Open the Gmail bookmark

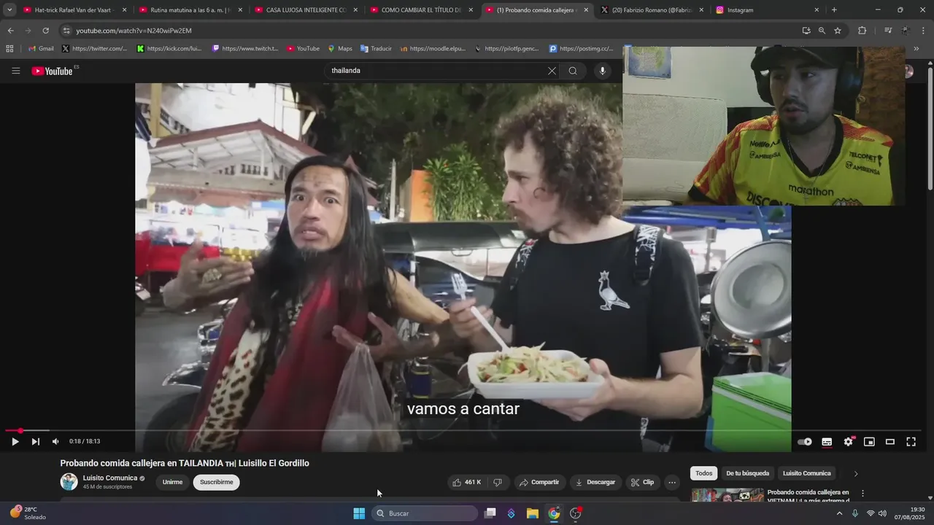(x=41, y=49)
